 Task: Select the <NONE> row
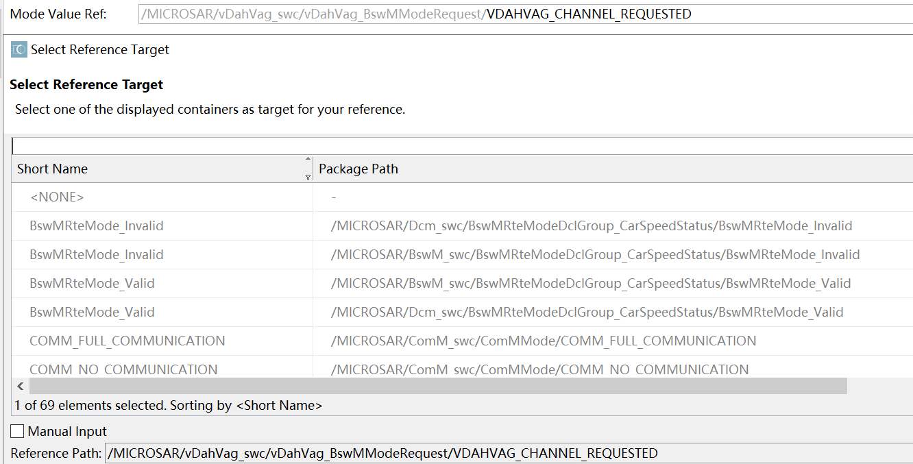(x=462, y=197)
